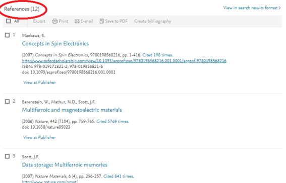
Task: Tick the All references checkbox
Action: (8, 21)
